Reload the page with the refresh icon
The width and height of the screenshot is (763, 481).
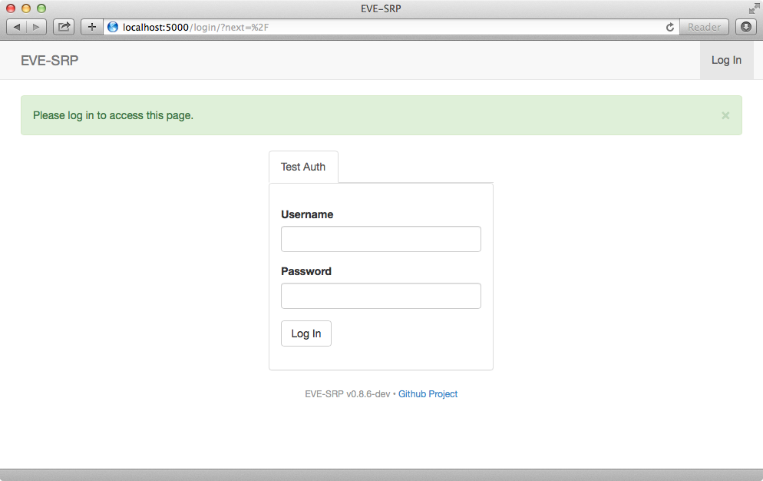tap(670, 28)
